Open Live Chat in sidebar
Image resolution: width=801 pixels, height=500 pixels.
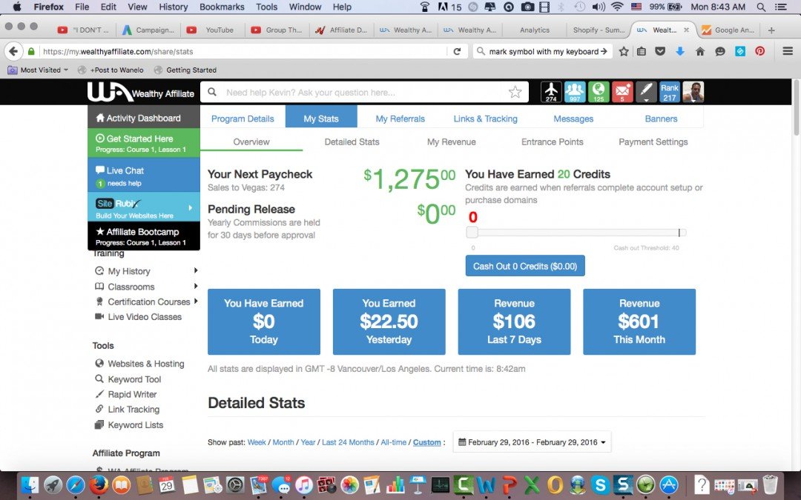[x=144, y=175]
